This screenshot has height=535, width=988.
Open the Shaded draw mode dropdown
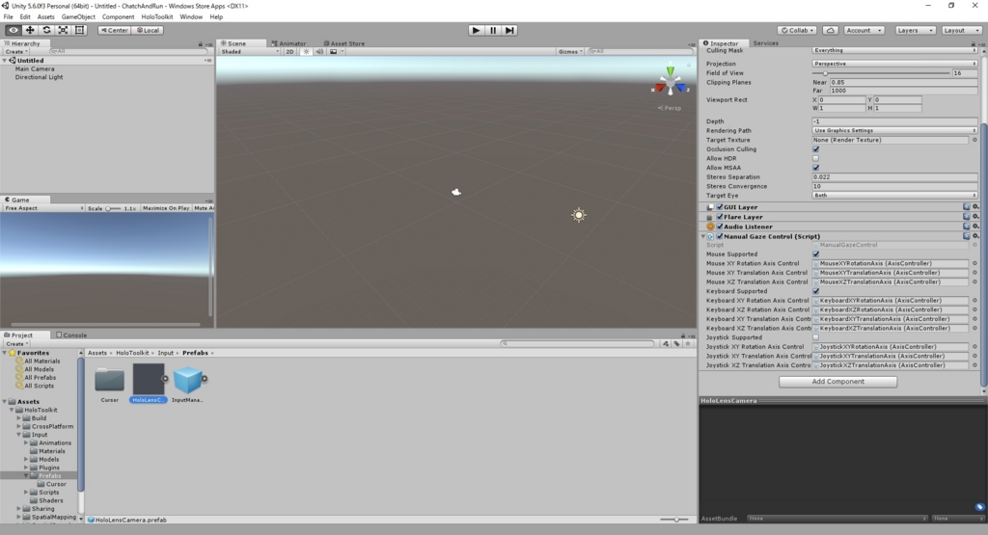click(250, 52)
